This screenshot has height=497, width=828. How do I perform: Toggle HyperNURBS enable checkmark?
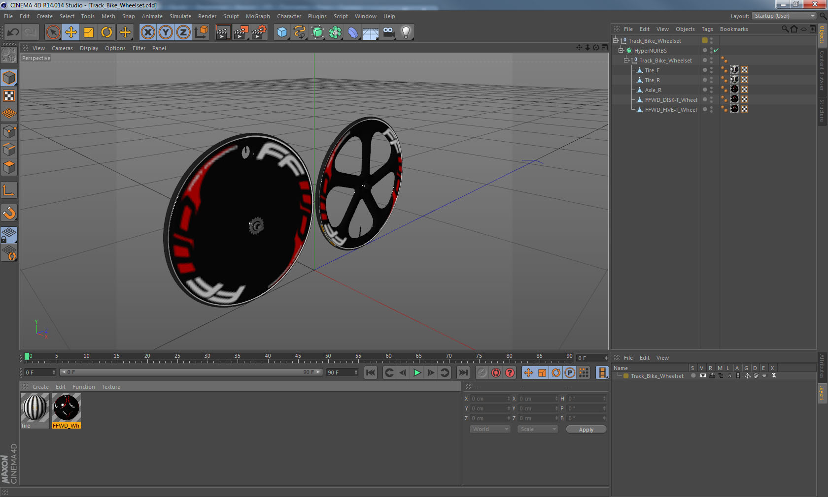coord(716,50)
